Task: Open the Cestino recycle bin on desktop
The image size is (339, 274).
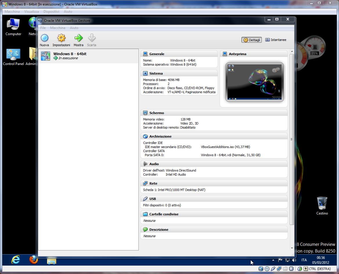Action: (322, 206)
